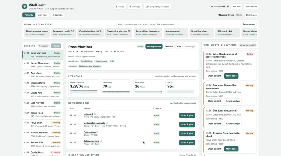281x156 pixels.
Task: Click the Stable status badge in header
Action: tap(140, 47)
